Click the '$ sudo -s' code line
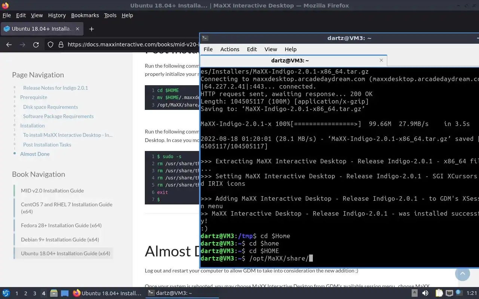Viewport: 479px width, 299px height. [x=169, y=157]
